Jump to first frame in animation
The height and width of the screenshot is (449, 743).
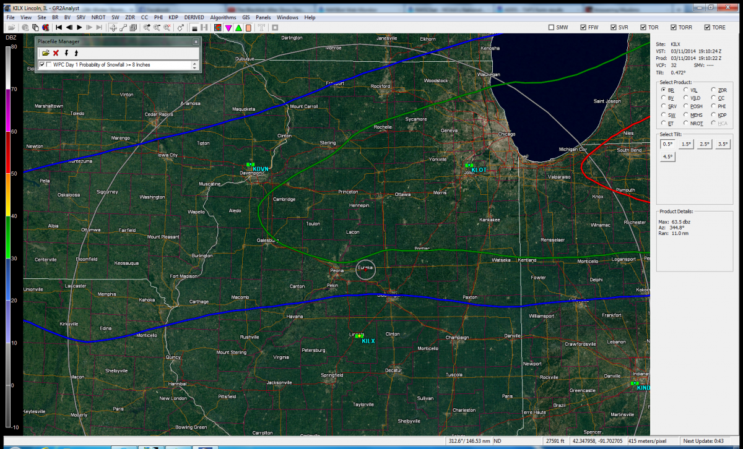[59, 28]
